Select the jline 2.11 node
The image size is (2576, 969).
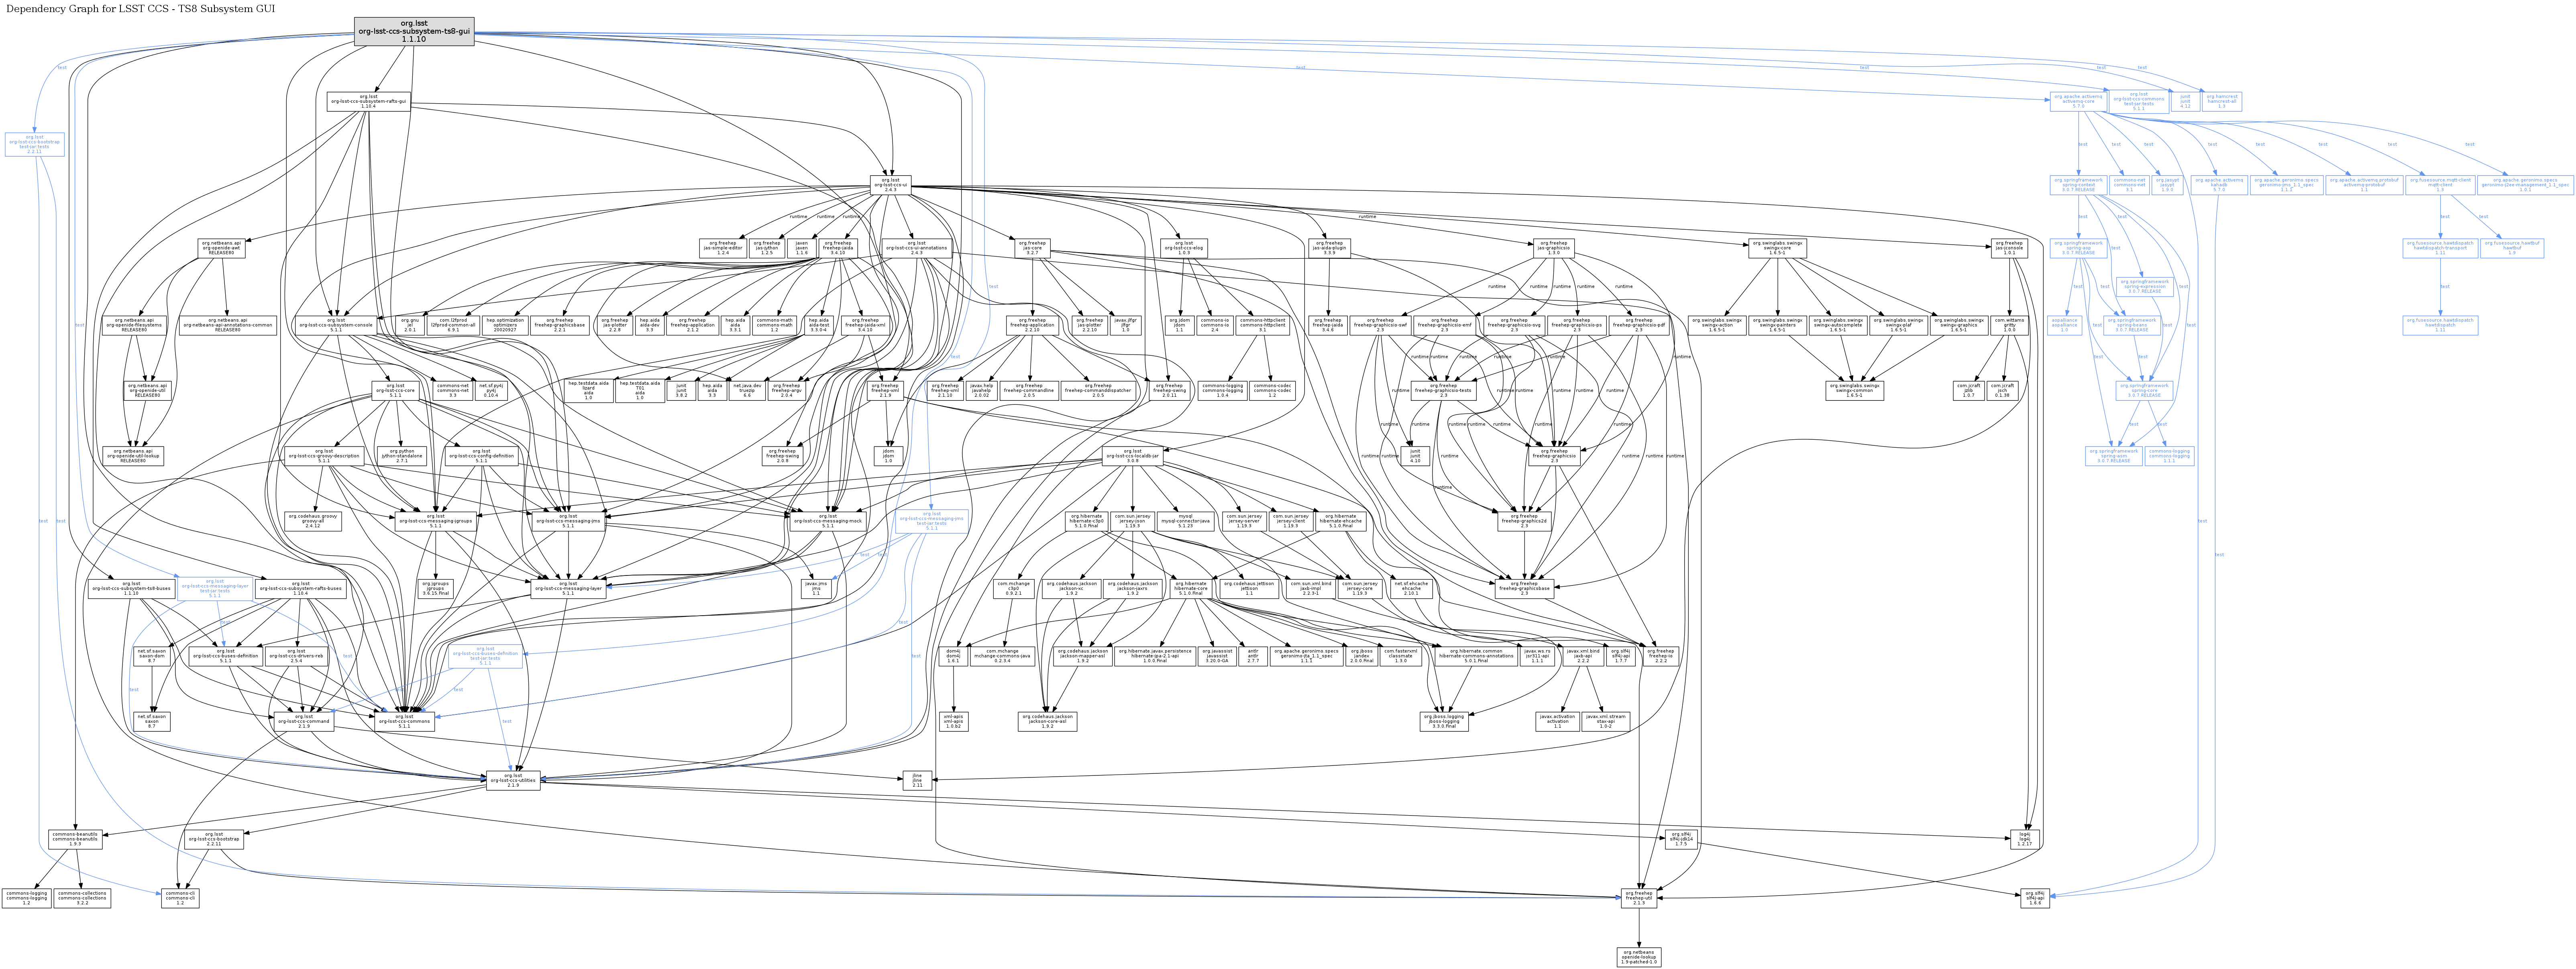(917, 780)
